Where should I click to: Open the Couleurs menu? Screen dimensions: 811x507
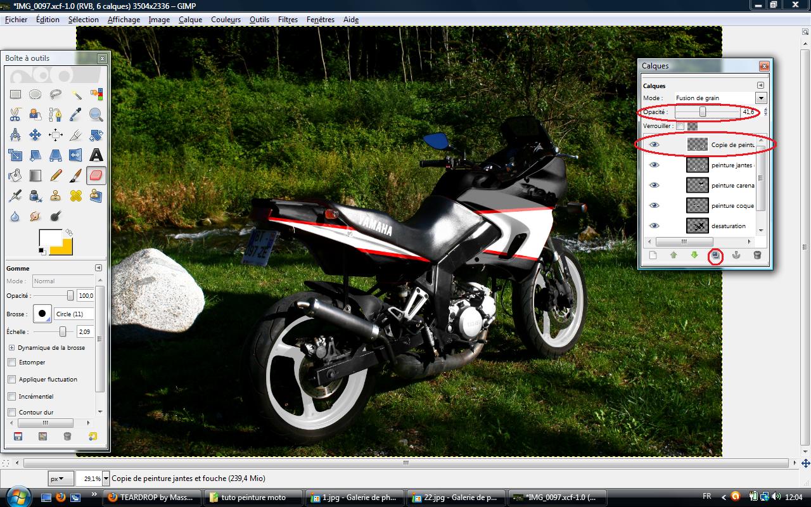pyautogui.click(x=226, y=20)
